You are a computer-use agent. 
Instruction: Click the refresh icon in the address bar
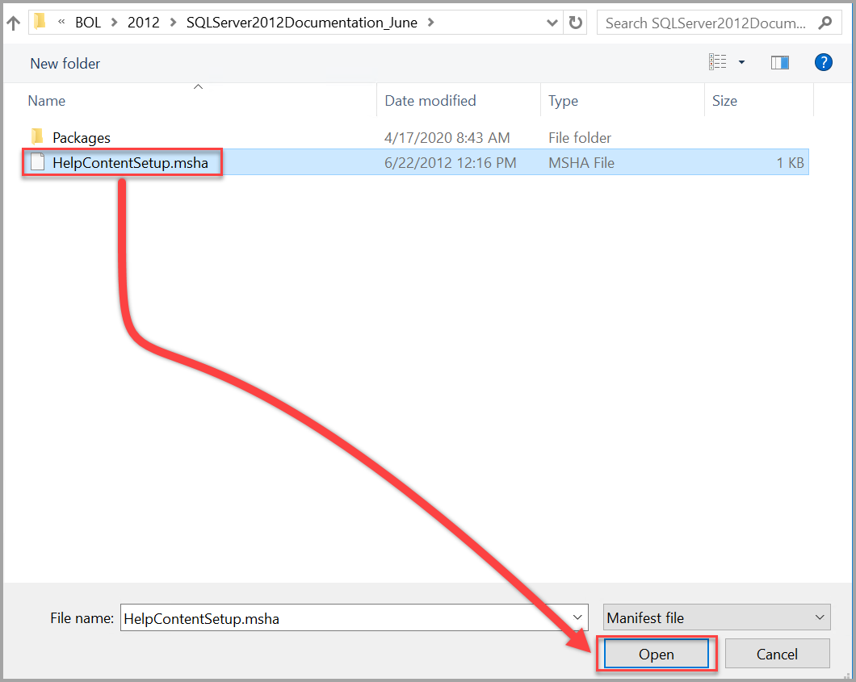click(x=575, y=23)
